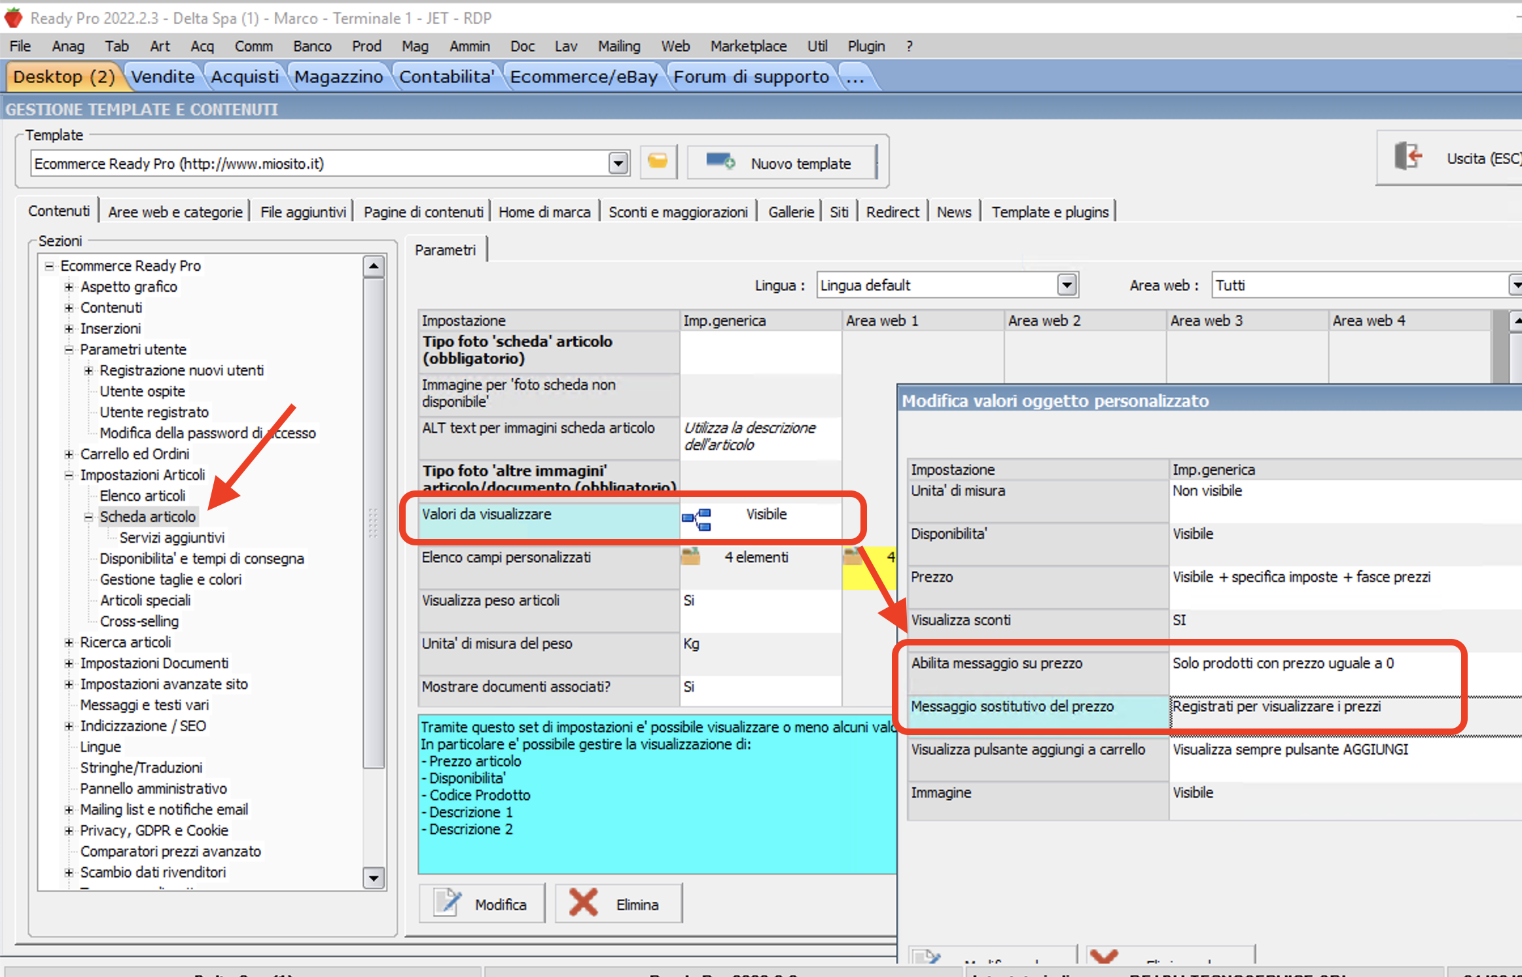Select the Prezzo row in dialog

(1214, 587)
